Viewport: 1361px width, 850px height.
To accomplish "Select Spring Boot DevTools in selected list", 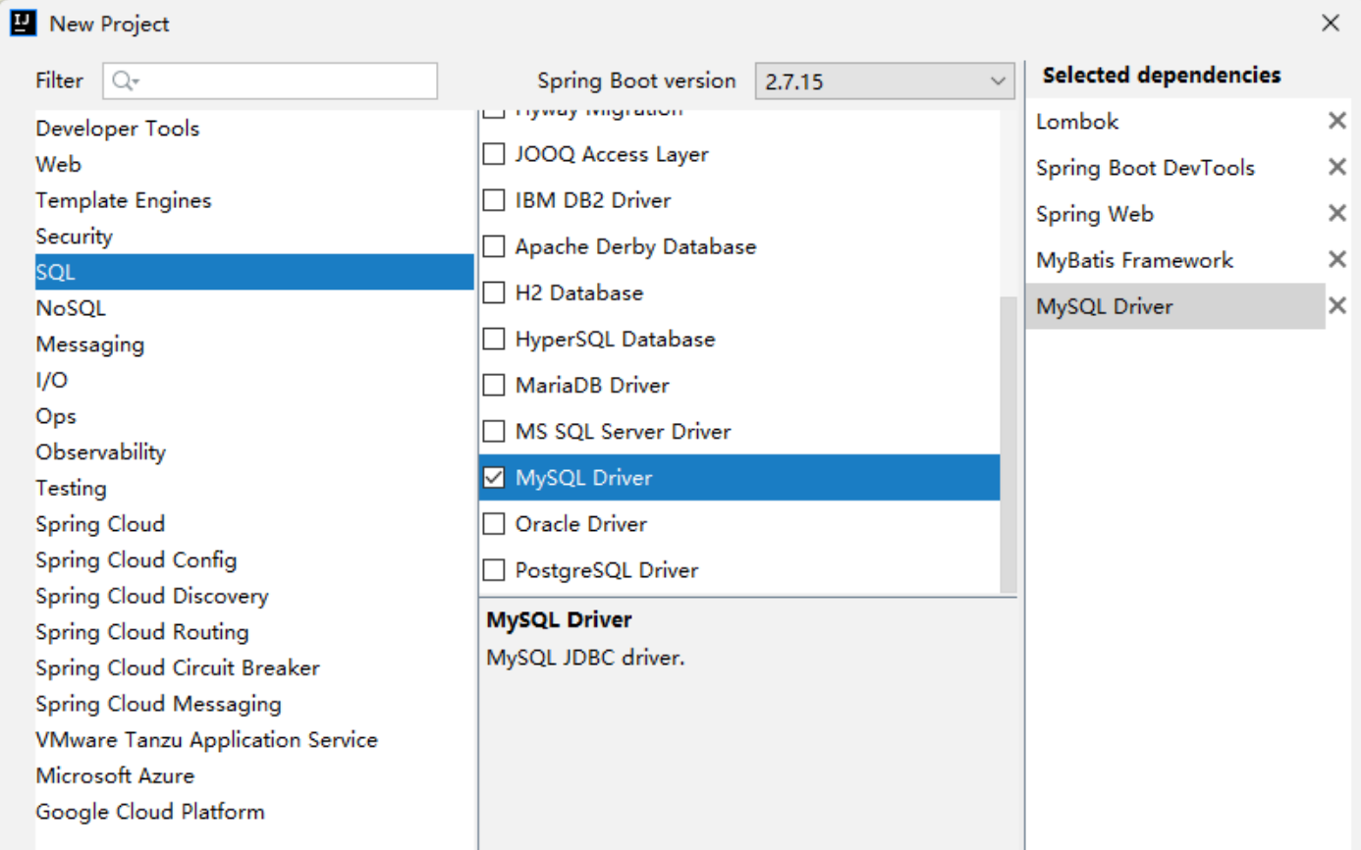I will [x=1175, y=167].
